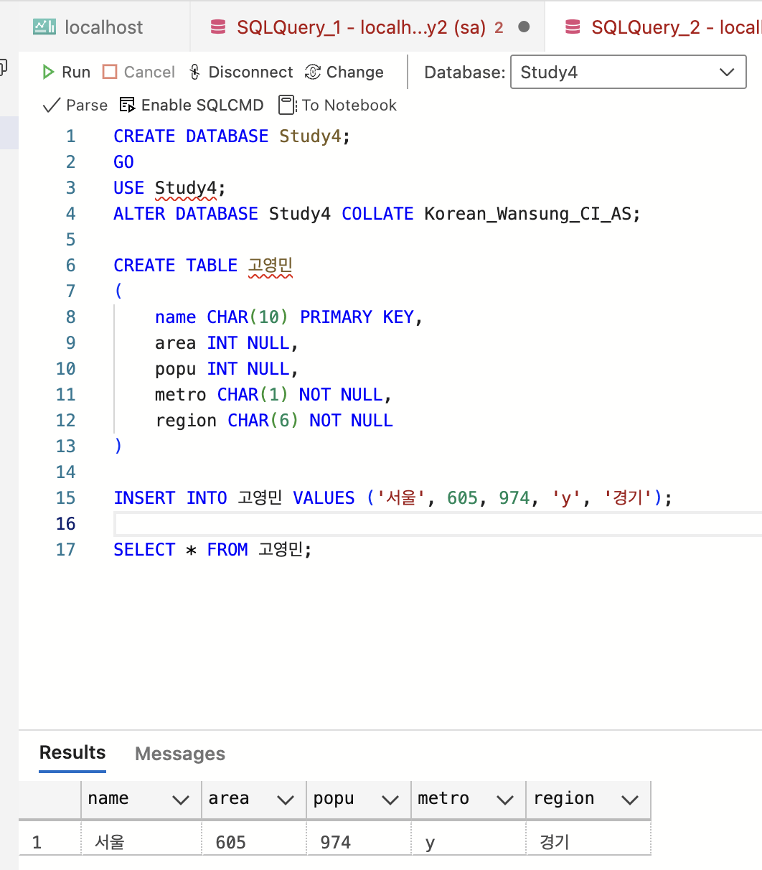Place cursor in empty line 16
This screenshot has height=870, width=762.
coord(438,524)
